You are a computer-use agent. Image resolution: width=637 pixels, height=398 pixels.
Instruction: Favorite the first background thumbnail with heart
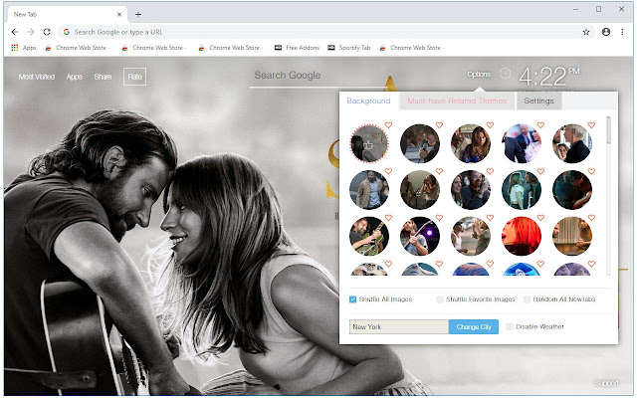(x=388, y=125)
